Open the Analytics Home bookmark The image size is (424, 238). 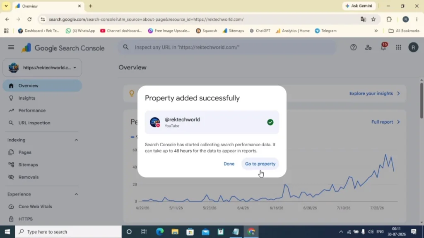293,31
